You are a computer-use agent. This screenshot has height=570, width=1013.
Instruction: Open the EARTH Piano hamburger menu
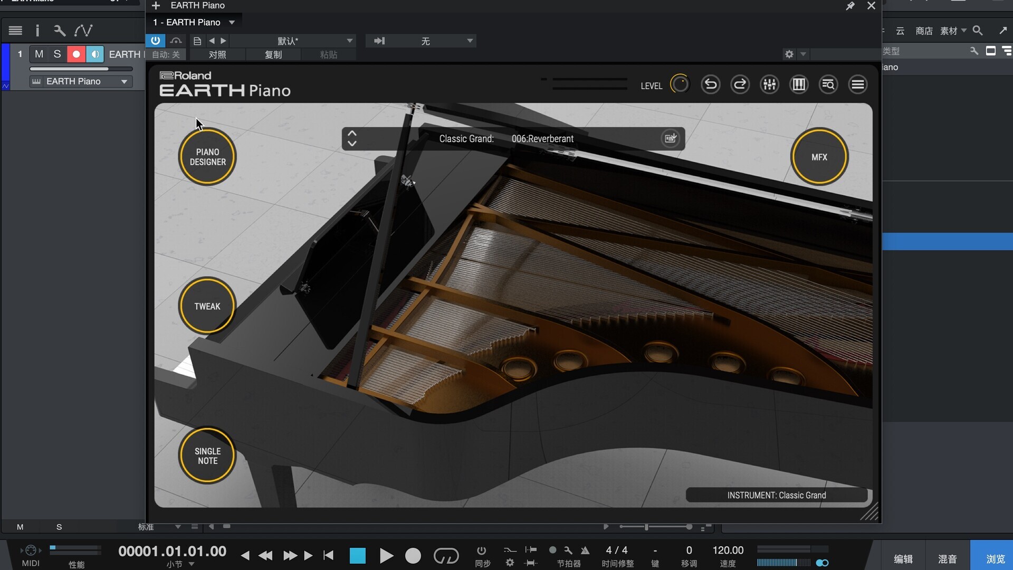(x=858, y=84)
